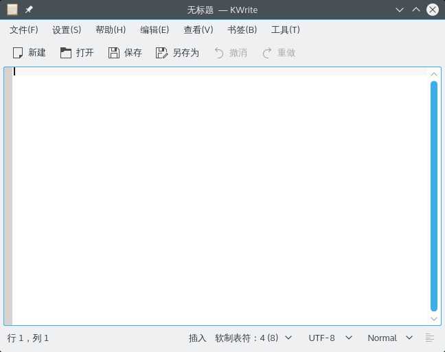Minimize the KWrite window
The image size is (445, 352).
point(400,10)
